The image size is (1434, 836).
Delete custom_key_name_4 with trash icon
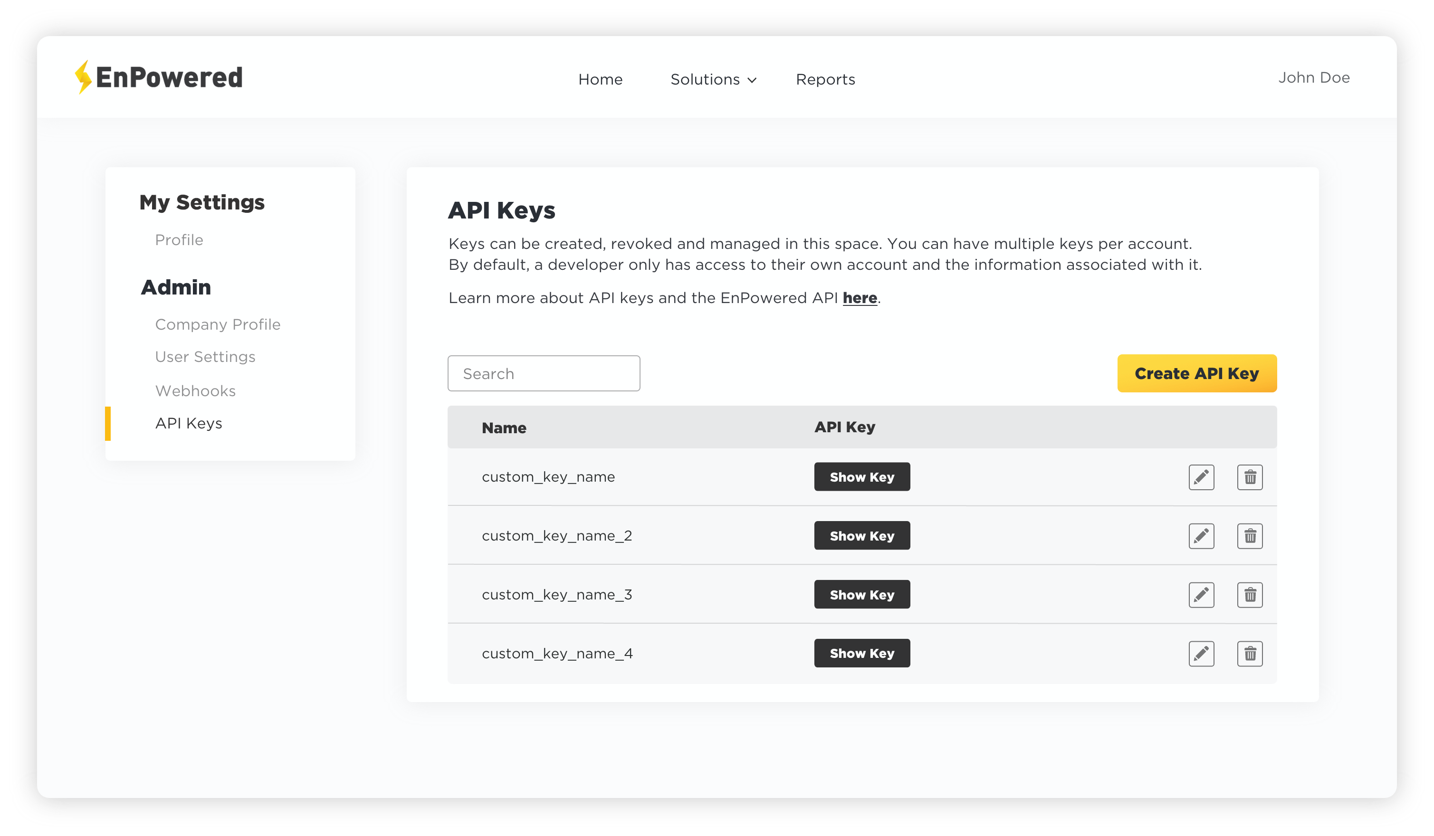[1250, 654]
